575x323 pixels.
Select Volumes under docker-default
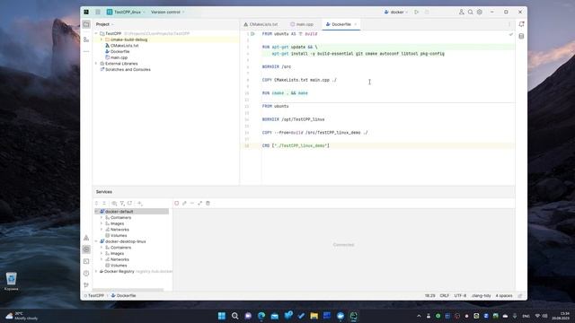point(116,235)
